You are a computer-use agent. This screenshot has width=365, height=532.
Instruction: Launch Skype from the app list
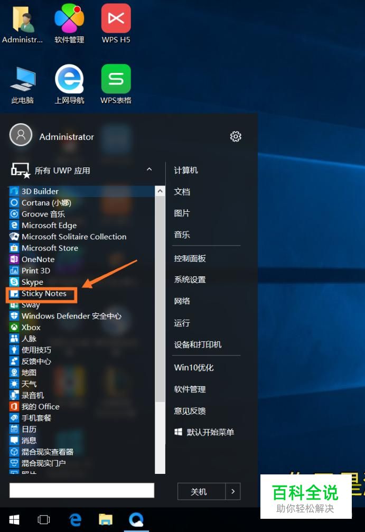point(81,282)
